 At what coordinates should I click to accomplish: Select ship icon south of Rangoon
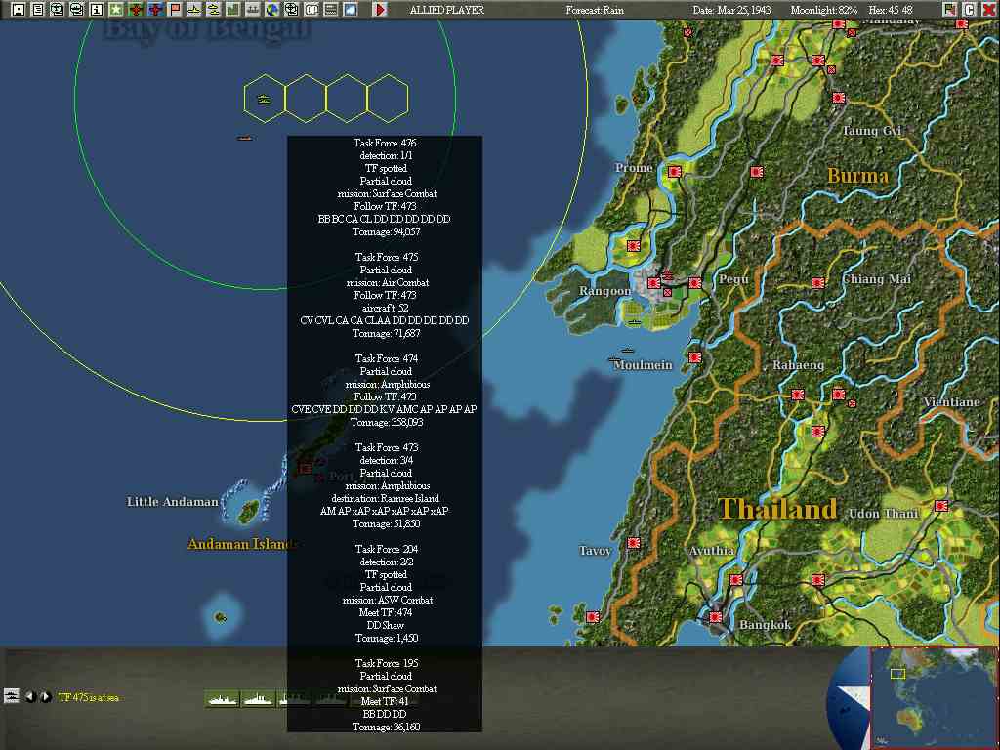pyautogui.click(x=635, y=322)
